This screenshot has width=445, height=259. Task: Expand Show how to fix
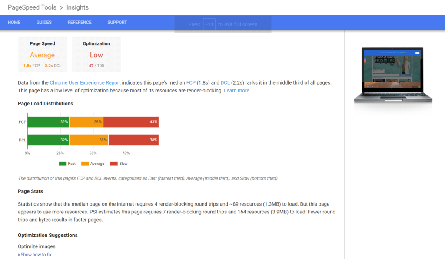click(36, 255)
